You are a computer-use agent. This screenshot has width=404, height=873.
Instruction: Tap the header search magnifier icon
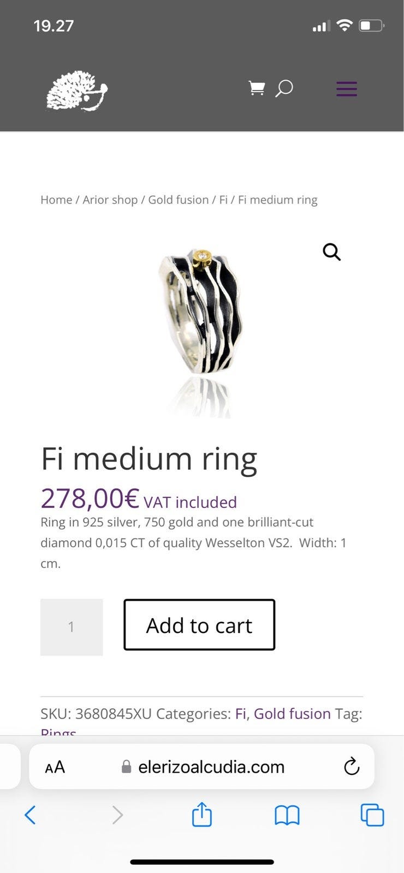(x=284, y=88)
